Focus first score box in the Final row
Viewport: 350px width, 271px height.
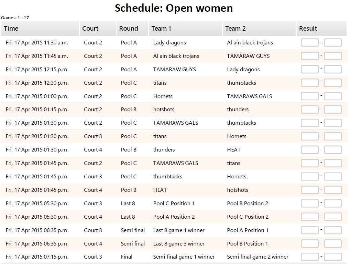tap(309, 257)
